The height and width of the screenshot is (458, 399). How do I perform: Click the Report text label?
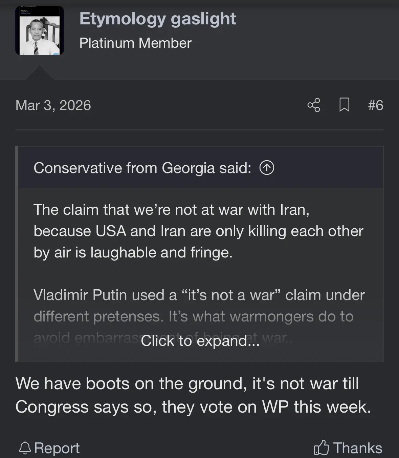pyautogui.click(x=57, y=448)
